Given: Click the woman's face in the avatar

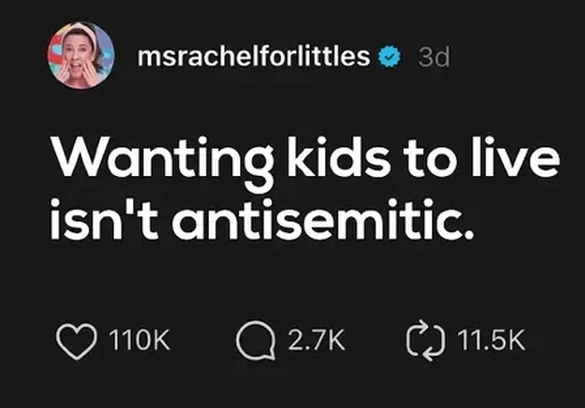Looking at the screenshot, I should pos(77,55).
